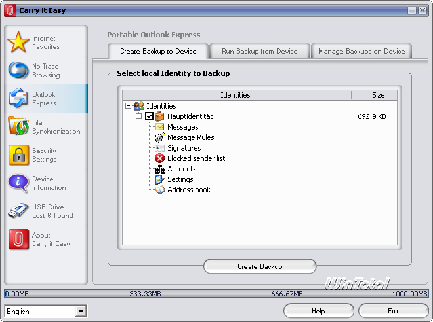Collapse the Hauptidentität node
Image resolution: width=433 pixels, height=322 pixels.
coord(138,116)
